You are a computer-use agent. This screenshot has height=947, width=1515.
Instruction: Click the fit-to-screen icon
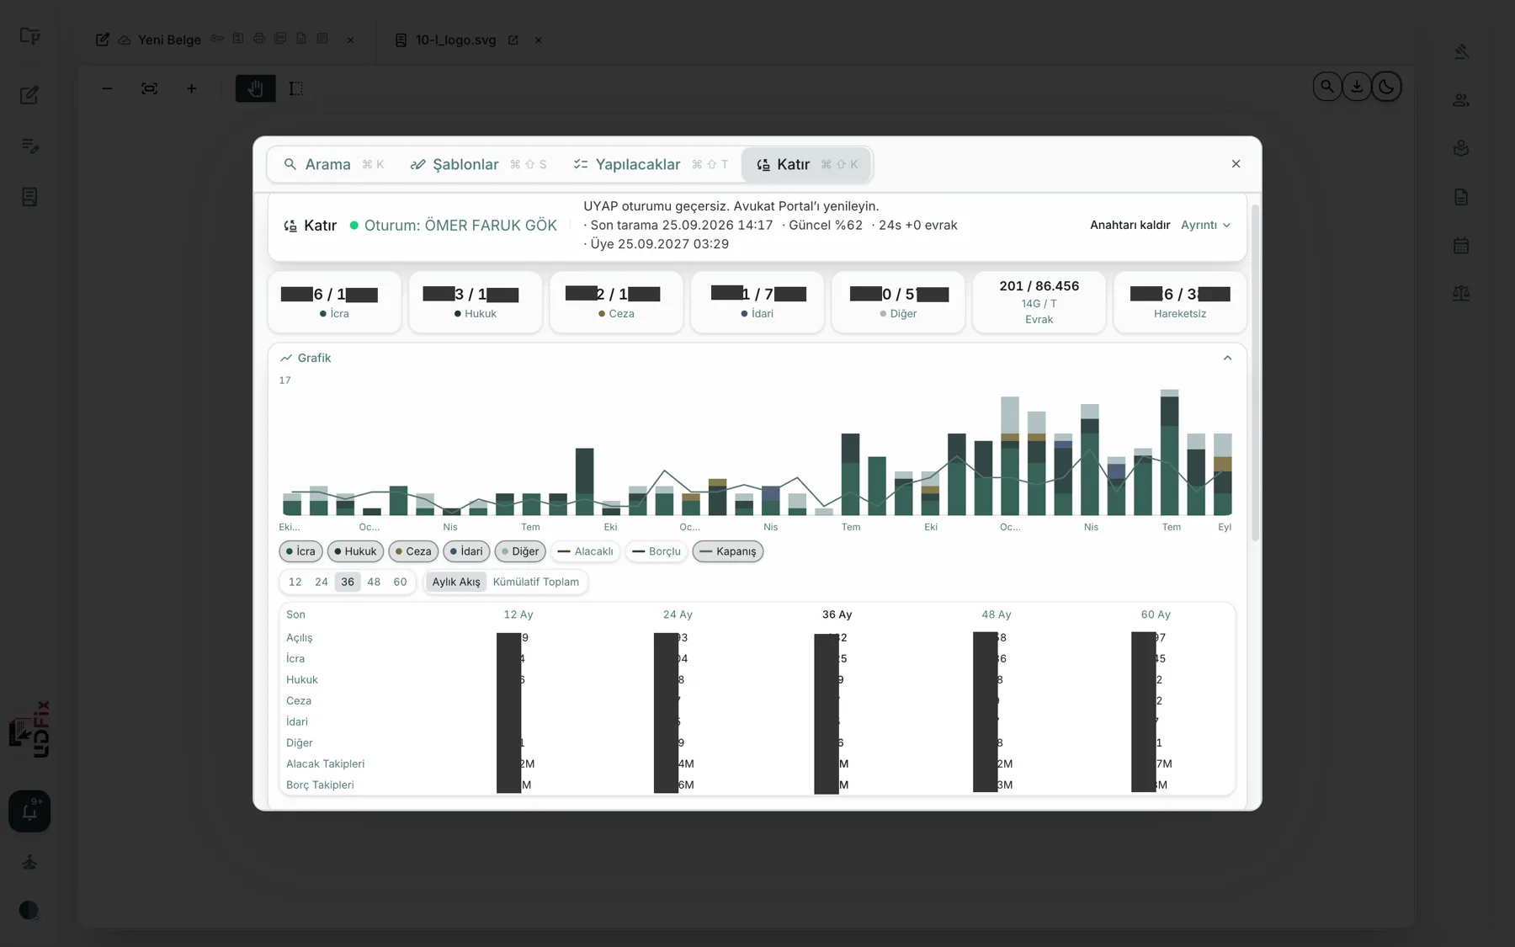149,88
